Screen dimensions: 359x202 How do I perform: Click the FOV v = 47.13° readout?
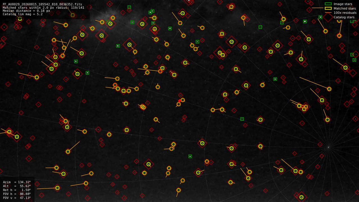pyautogui.click(x=17, y=198)
